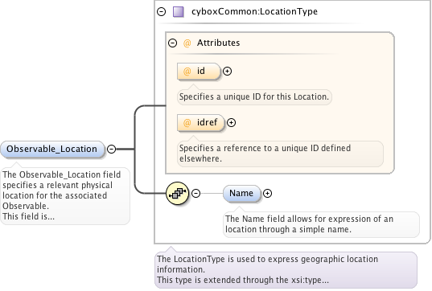Select the Name element node
Image resolution: width=432 pixels, height=291 pixels.
(241, 193)
